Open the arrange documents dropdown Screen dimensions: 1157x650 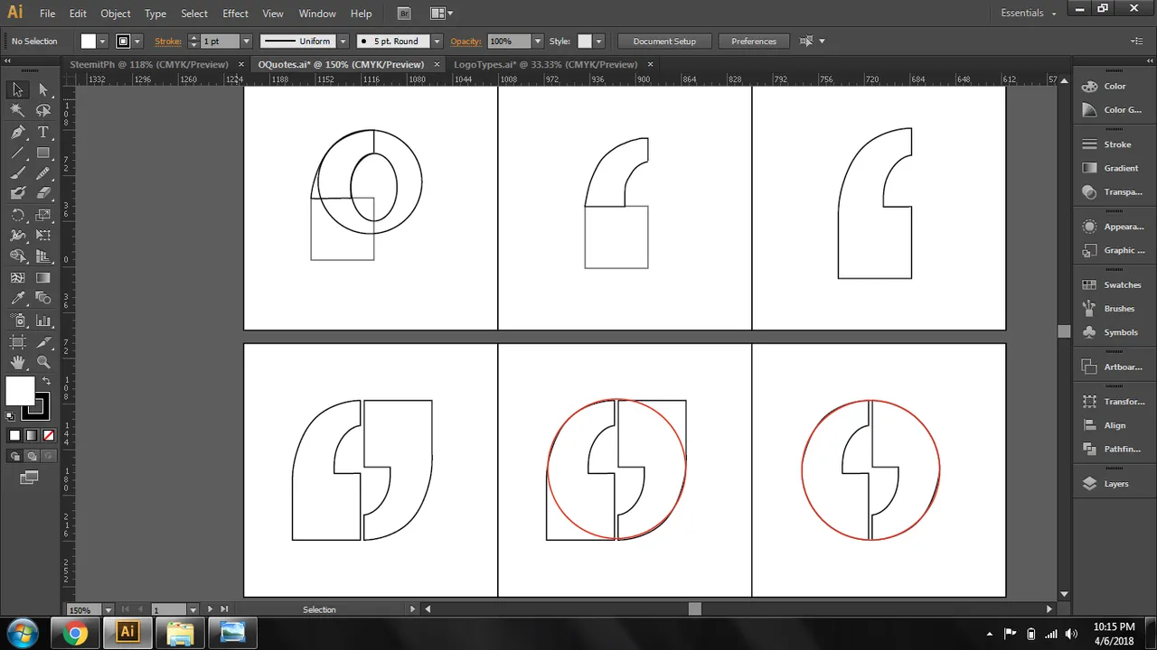(441, 14)
